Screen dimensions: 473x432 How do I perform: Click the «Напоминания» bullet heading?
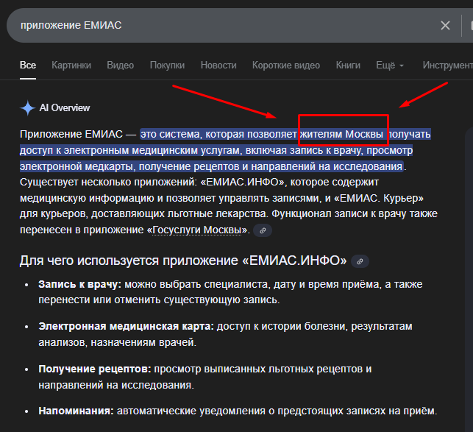pos(76,411)
